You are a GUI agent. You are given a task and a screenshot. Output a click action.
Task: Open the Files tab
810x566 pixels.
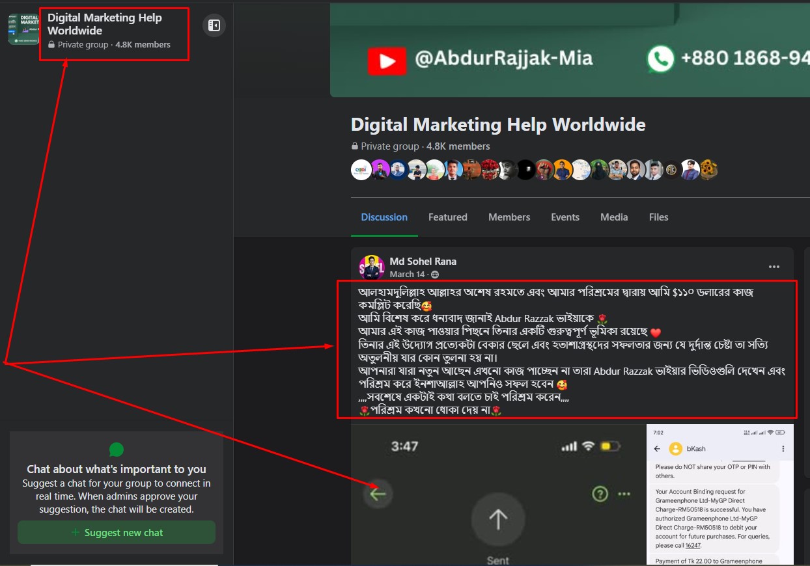pos(659,217)
